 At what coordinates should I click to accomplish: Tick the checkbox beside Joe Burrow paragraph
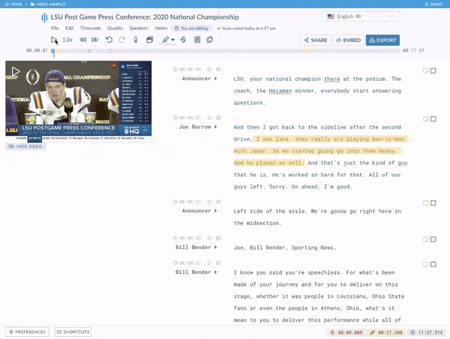point(433,119)
